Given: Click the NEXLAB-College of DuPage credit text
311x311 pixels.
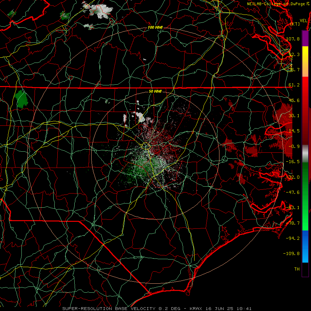Looking at the screenshot, I should [x=276, y=4].
